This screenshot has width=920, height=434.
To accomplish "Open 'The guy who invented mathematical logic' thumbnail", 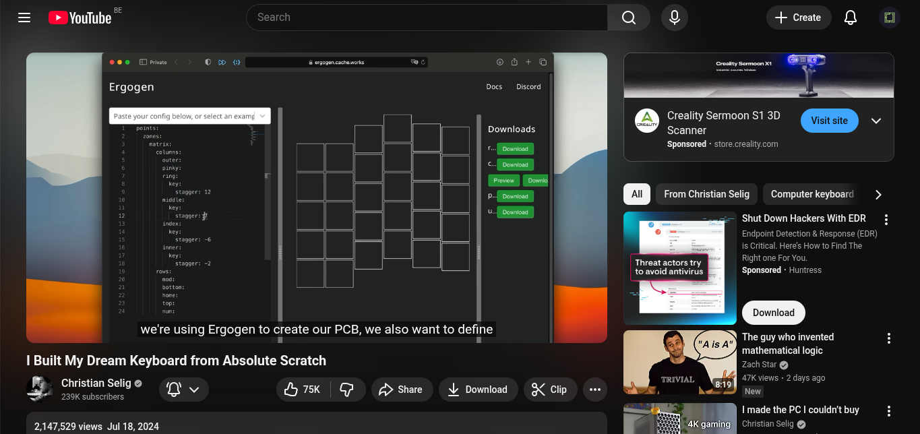I will (679, 362).
